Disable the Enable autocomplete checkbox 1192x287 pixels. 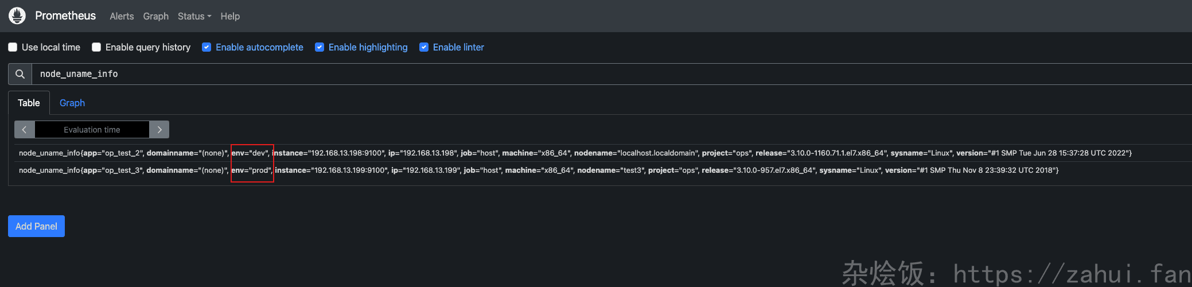tap(207, 47)
